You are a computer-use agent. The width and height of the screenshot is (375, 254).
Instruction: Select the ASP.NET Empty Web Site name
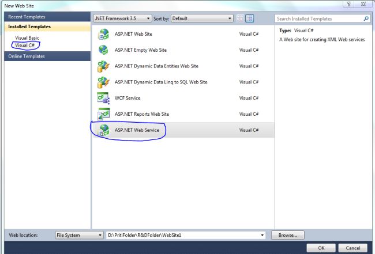(x=141, y=50)
